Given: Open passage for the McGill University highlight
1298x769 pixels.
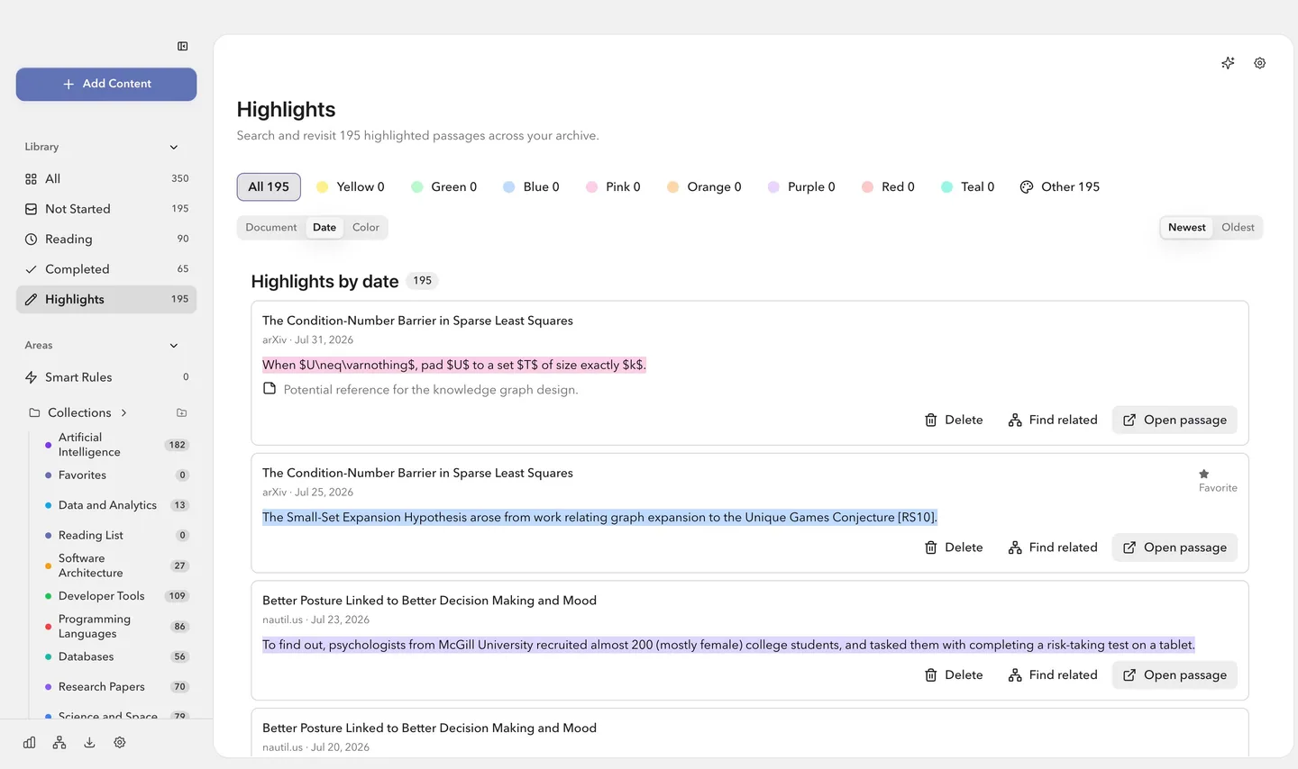Looking at the screenshot, I should (x=1175, y=675).
